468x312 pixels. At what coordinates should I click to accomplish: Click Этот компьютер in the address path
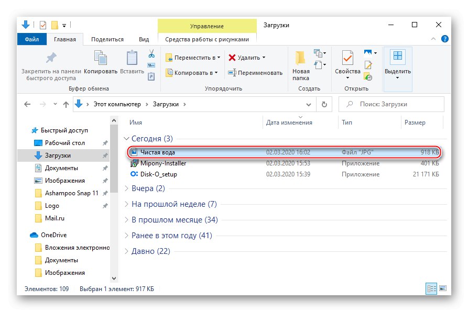(x=117, y=104)
